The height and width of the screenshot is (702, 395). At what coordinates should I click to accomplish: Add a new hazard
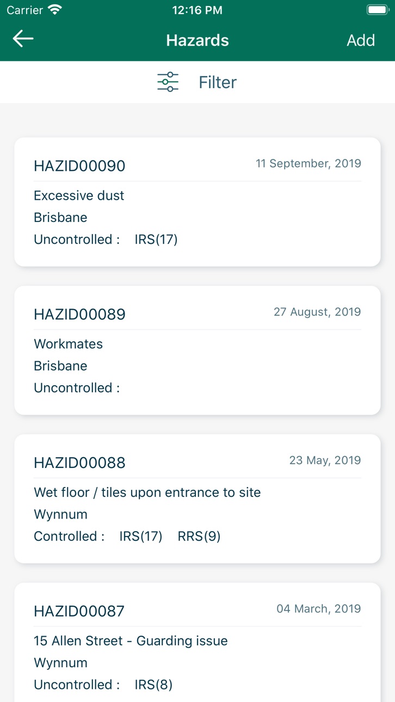pyautogui.click(x=361, y=40)
